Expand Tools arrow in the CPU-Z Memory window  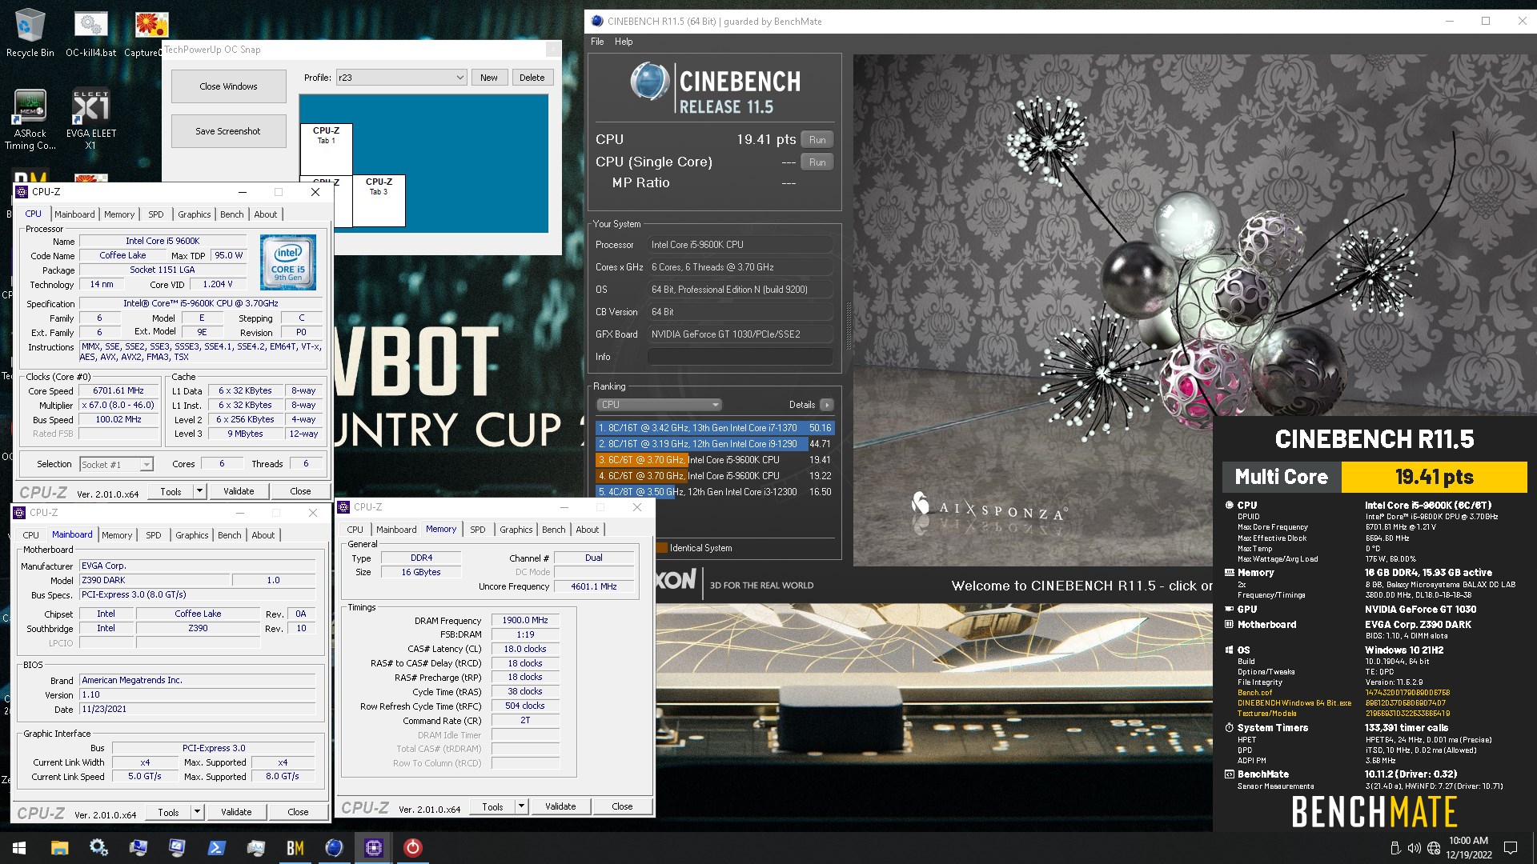pyautogui.click(x=522, y=806)
